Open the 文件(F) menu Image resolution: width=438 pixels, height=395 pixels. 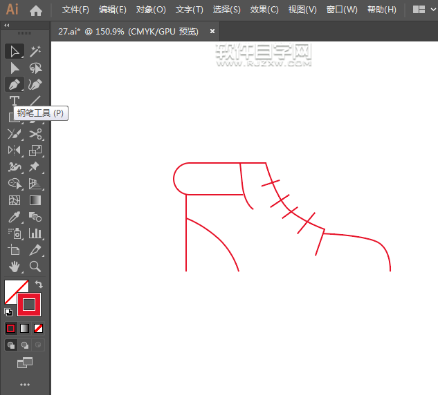(x=75, y=10)
